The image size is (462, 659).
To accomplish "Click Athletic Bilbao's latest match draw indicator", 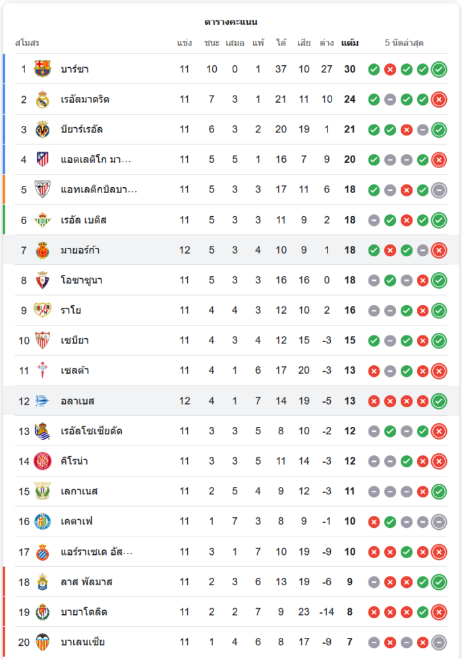I will [439, 190].
